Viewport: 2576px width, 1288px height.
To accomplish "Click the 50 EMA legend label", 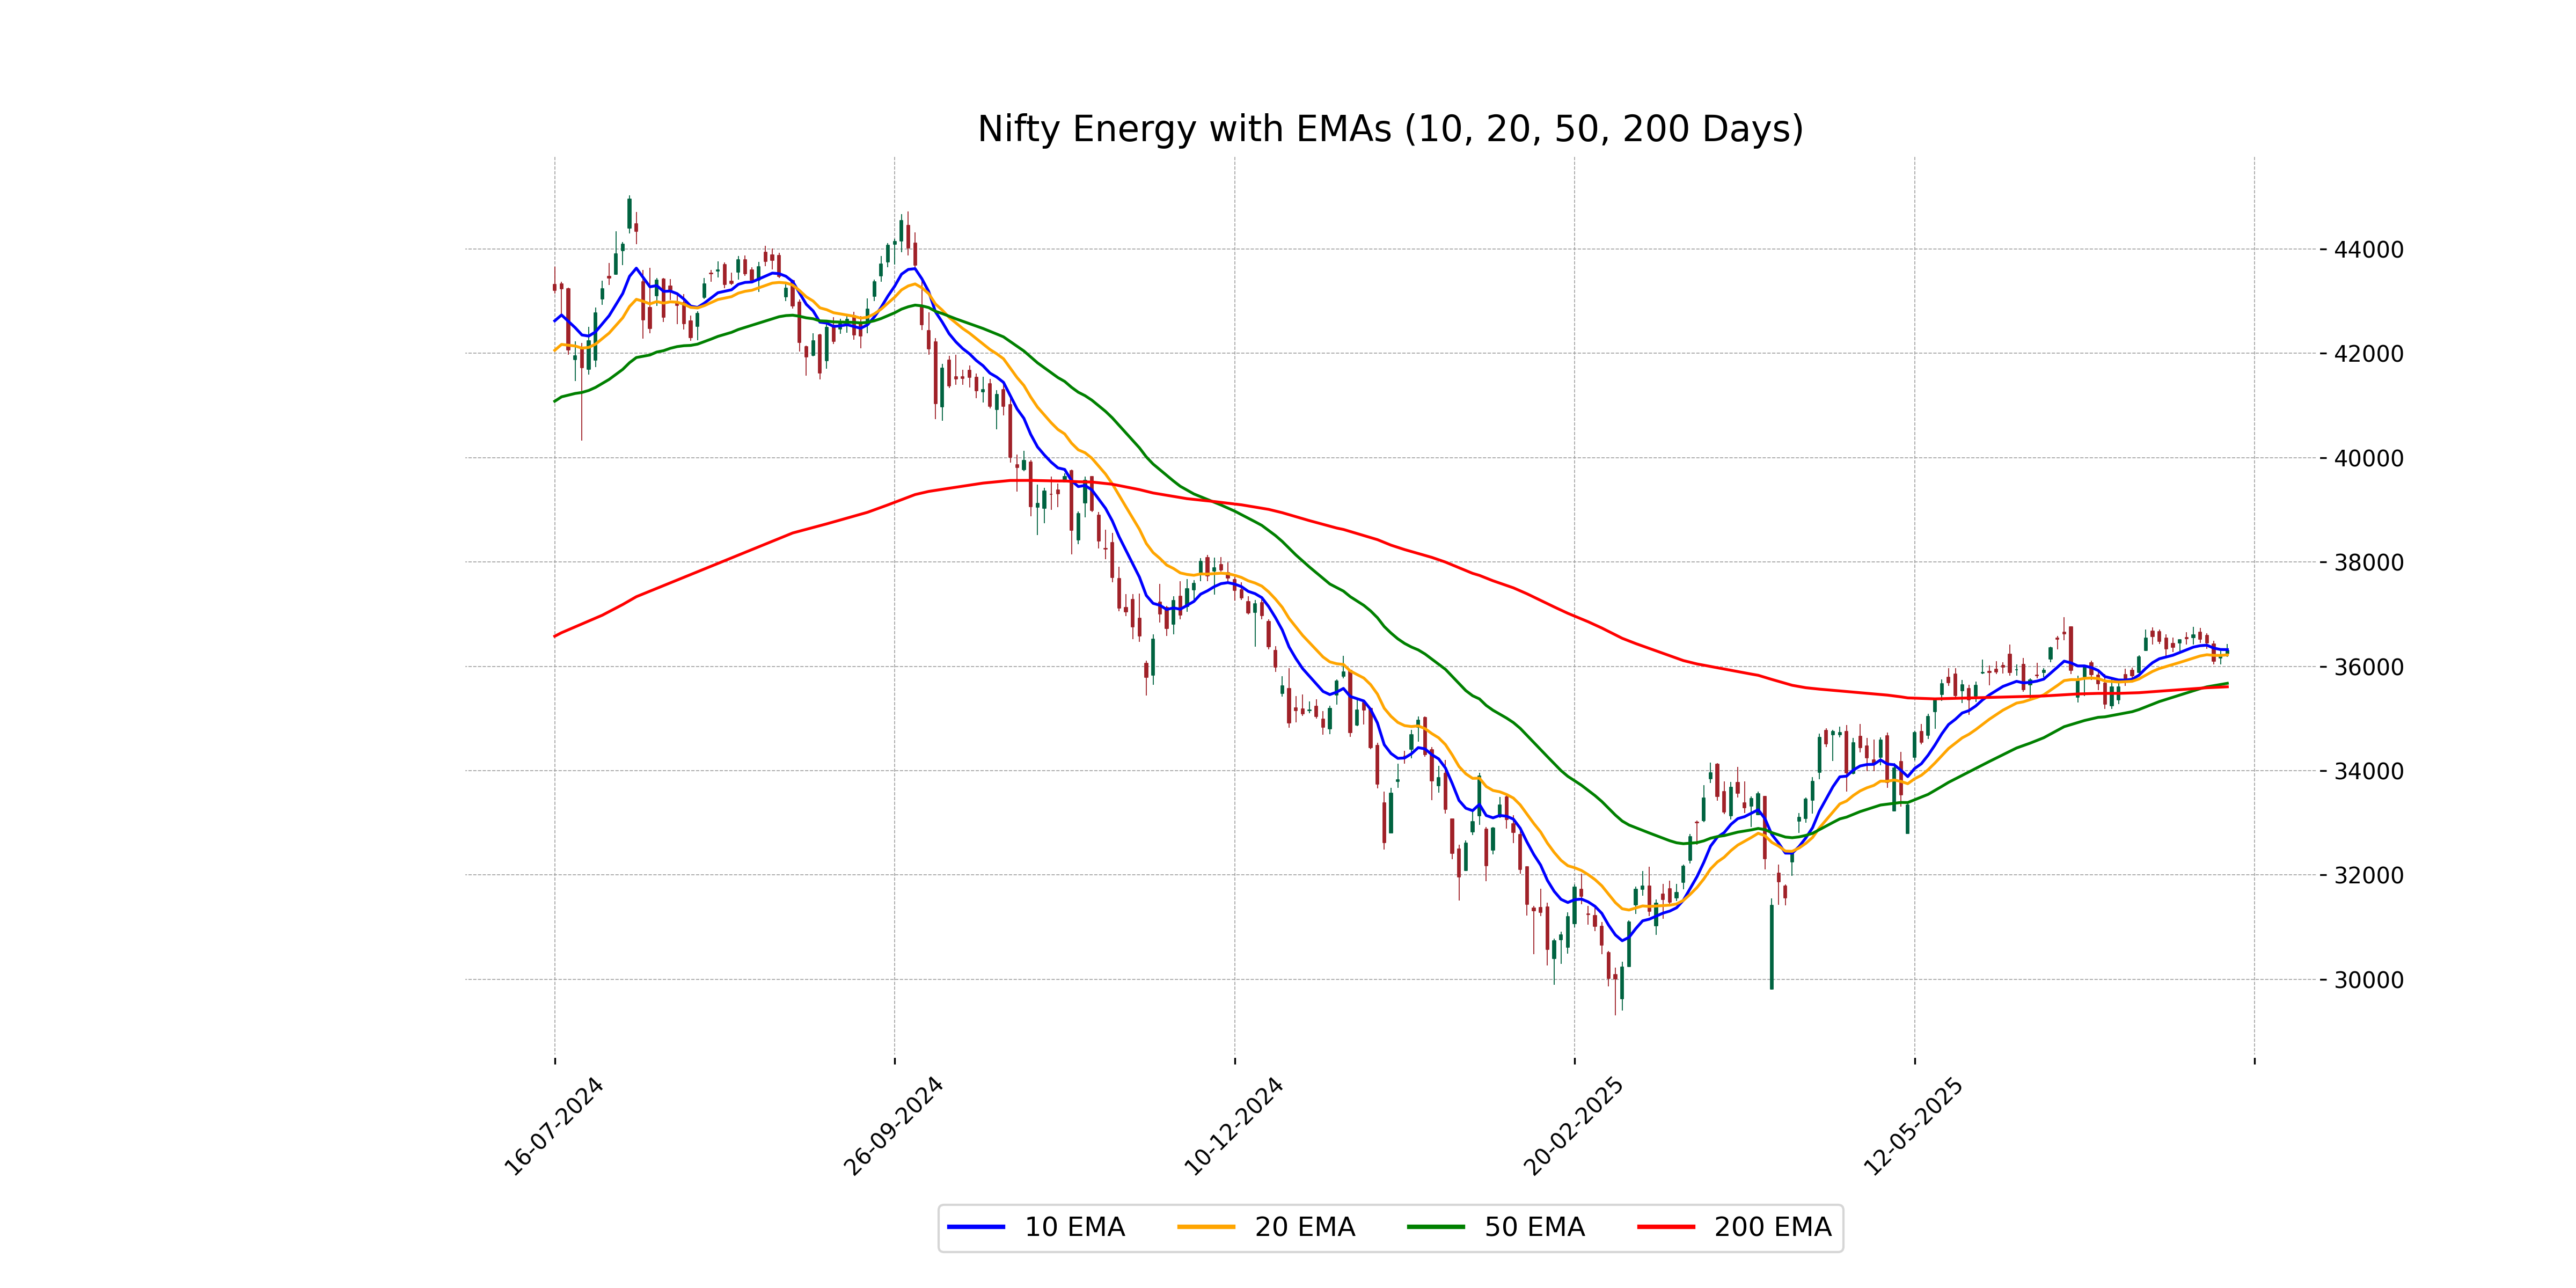I will click(x=1534, y=1227).
